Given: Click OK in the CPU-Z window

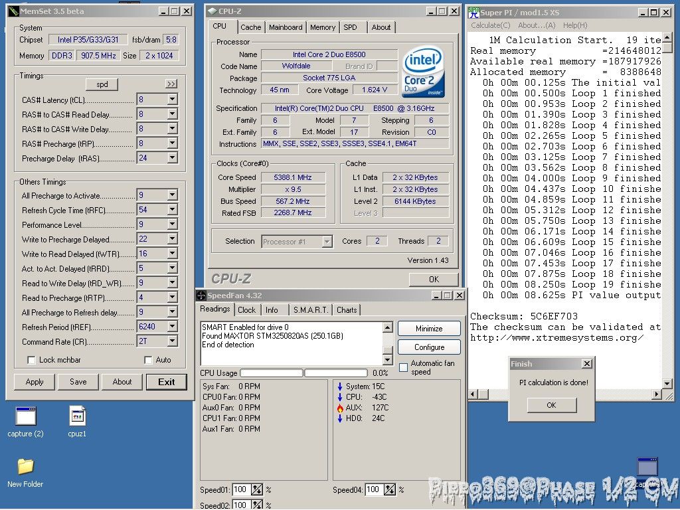Looking at the screenshot, I should click(x=434, y=280).
